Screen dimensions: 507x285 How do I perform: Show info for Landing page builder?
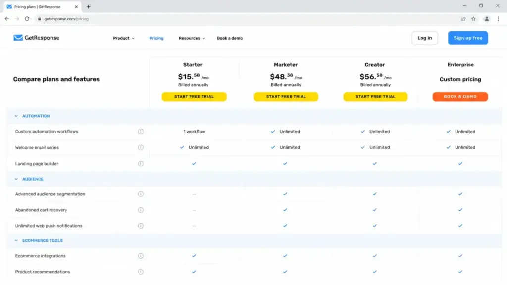point(141,163)
